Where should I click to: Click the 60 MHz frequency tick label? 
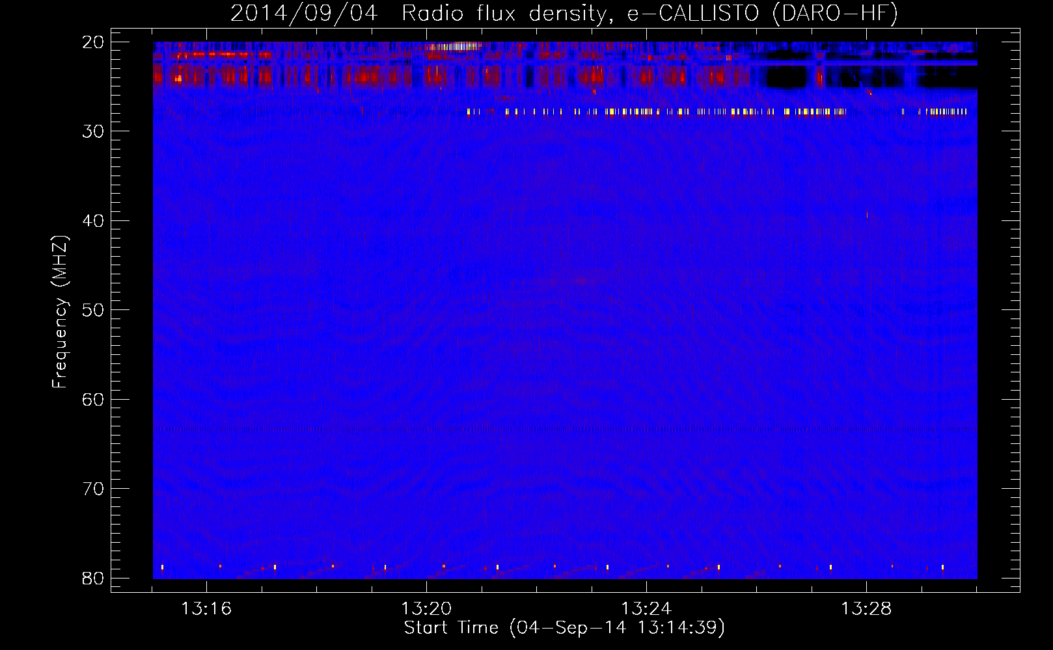pyautogui.click(x=94, y=399)
